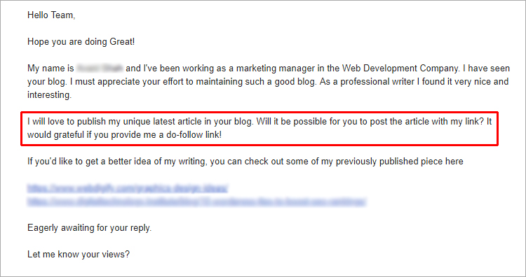Click the phrase 'previously published piece'
Viewport: 526px width, 277px height.
click(389, 162)
